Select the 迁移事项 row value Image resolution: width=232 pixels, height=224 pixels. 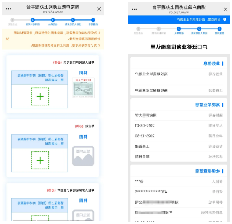(151, 90)
